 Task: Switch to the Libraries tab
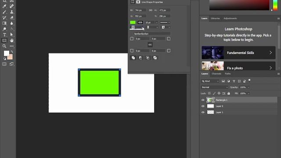pyautogui.click(x=215, y=18)
